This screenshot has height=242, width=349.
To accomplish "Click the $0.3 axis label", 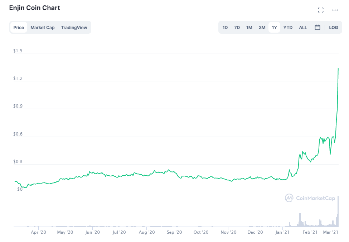I will pyautogui.click(x=18, y=162).
